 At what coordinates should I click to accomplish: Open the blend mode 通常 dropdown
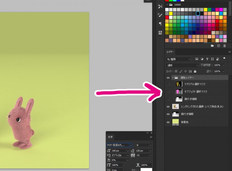(x=183, y=65)
